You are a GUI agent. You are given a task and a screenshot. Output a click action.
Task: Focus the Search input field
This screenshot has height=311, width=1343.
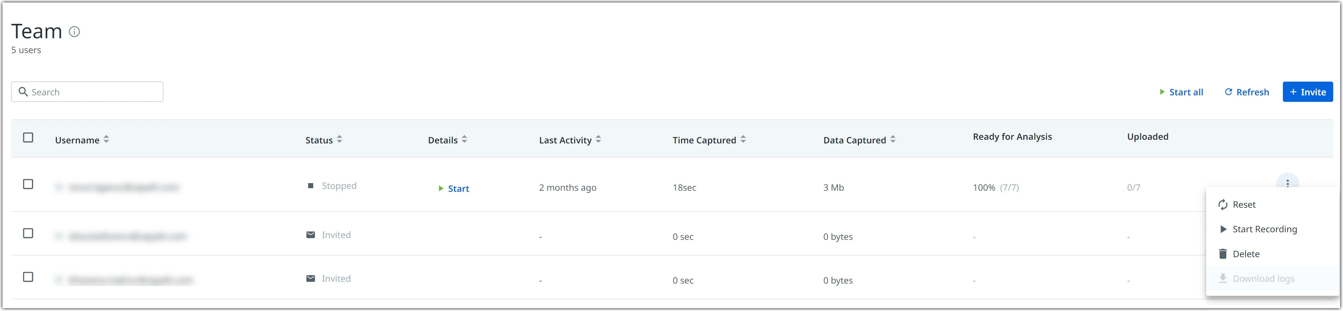(x=87, y=91)
